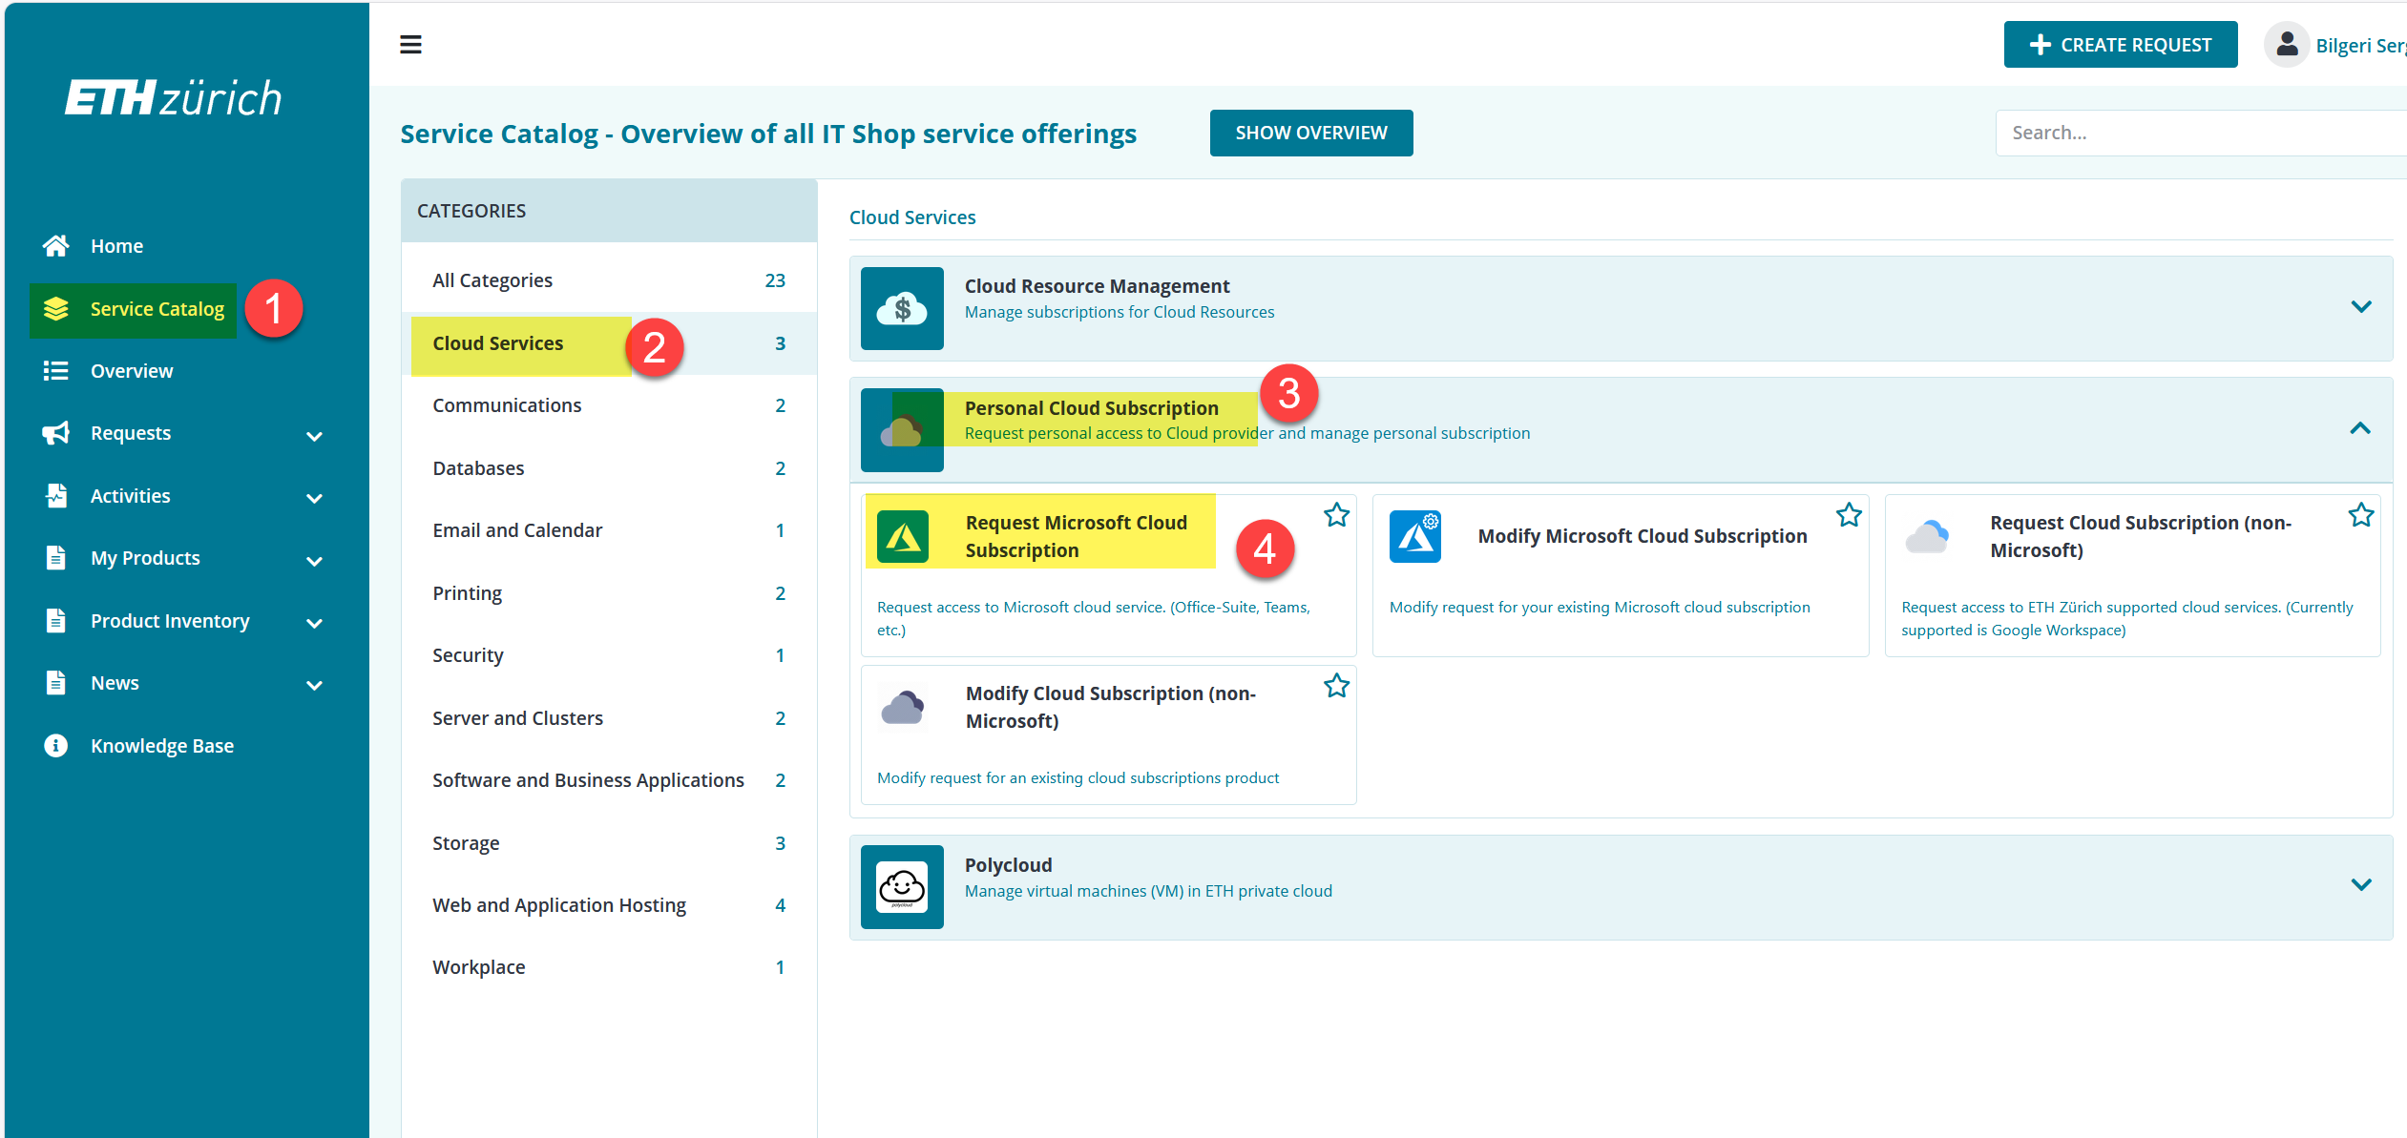Viewport: 2407px width, 1138px height.
Task: Click the user avatar icon
Action: (2287, 45)
